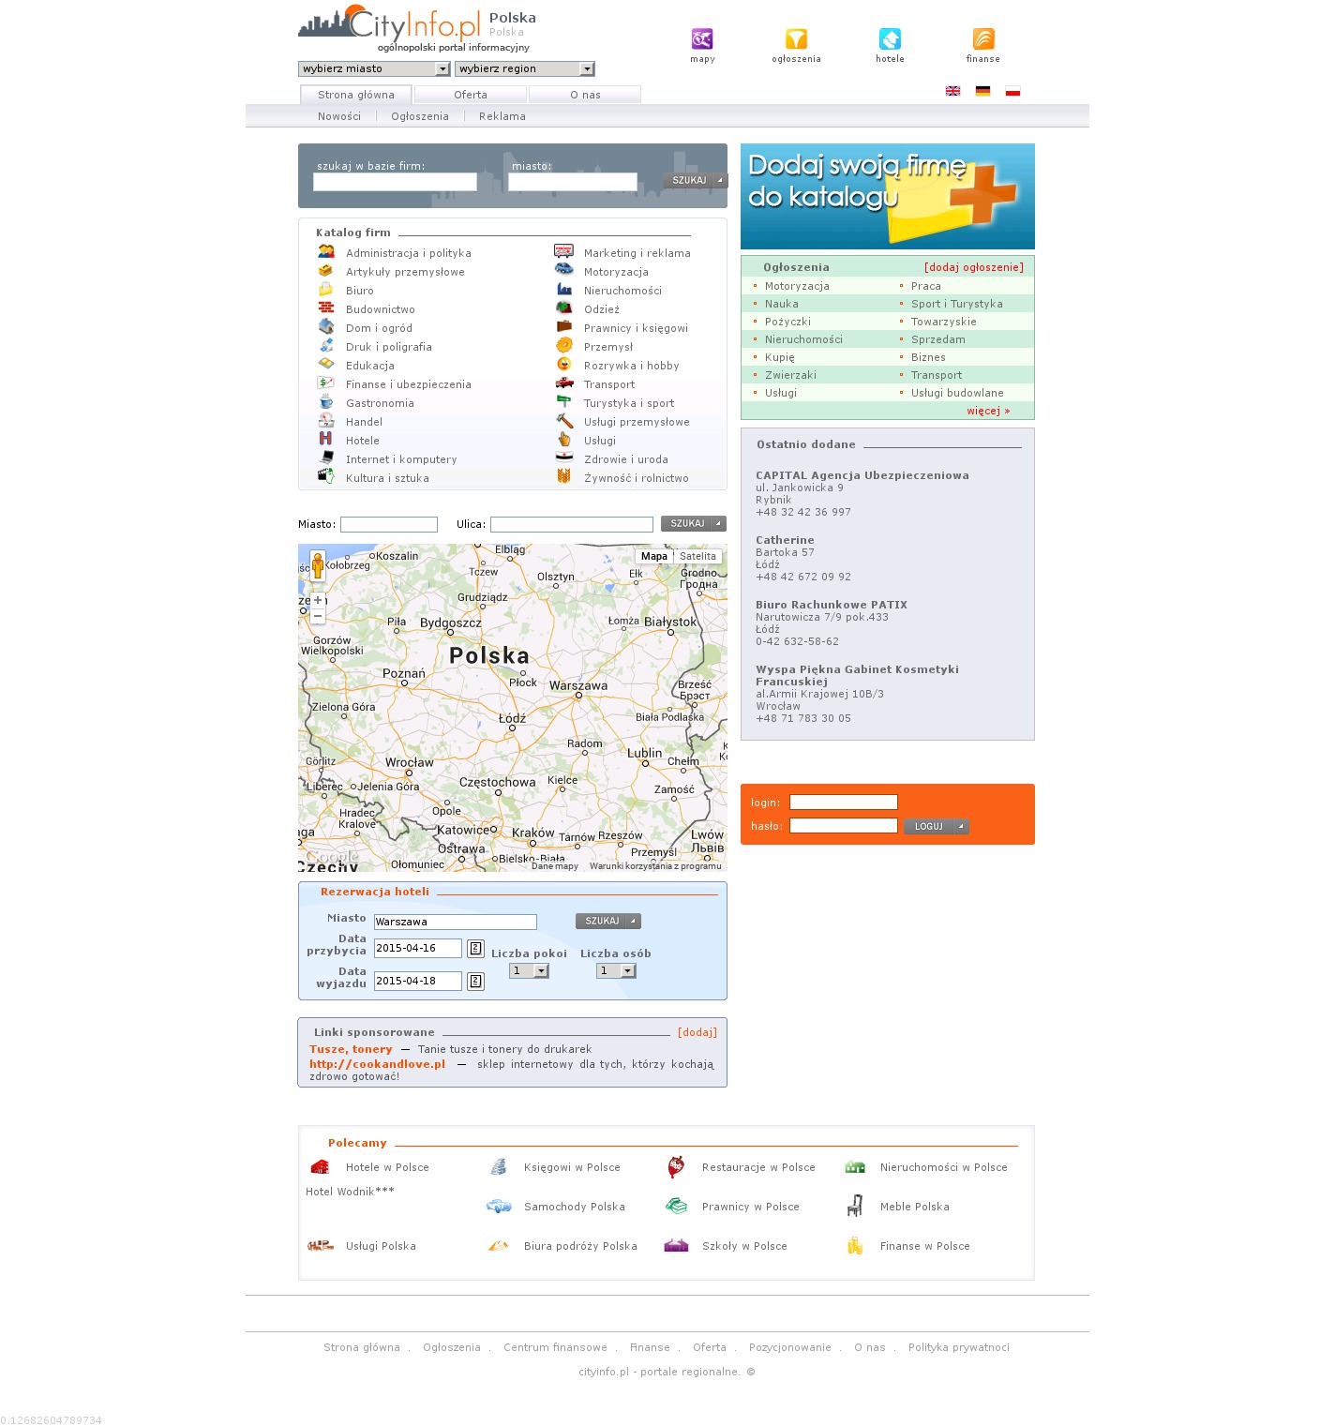Open the Sport i Turystyka ad category
The image size is (1335, 1426).
pos(957,304)
